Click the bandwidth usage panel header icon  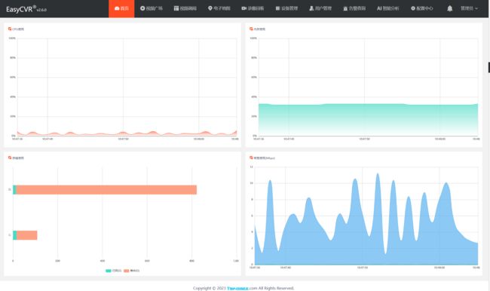coord(251,158)
